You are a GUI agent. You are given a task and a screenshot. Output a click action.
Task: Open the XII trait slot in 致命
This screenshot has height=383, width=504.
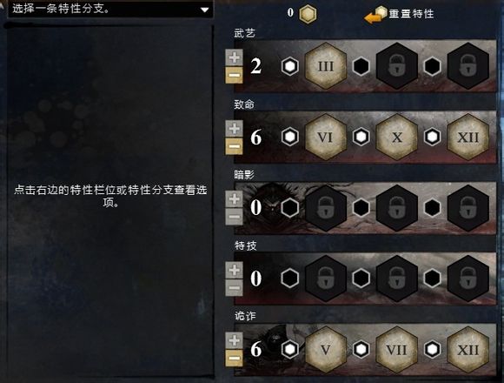468,138
